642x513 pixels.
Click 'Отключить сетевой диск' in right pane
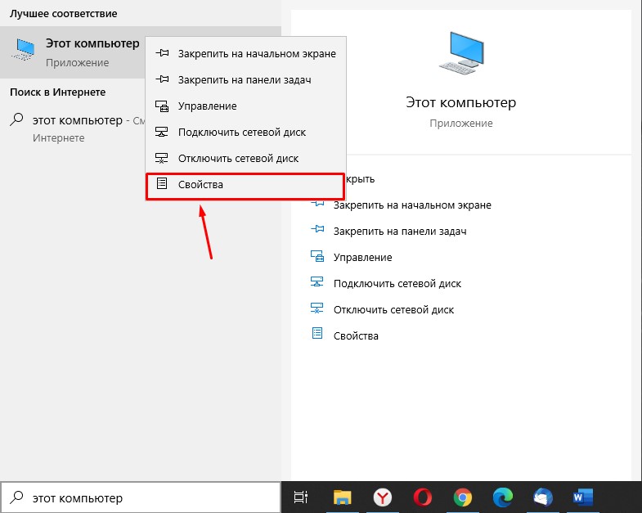click(x=393, y=310)
